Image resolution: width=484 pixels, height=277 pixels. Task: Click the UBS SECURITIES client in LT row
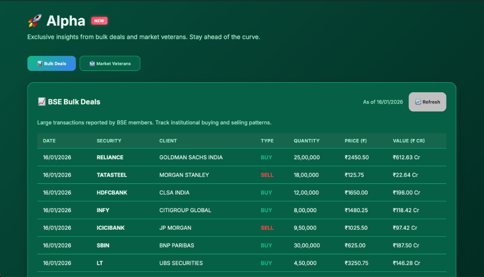(181, 263)
